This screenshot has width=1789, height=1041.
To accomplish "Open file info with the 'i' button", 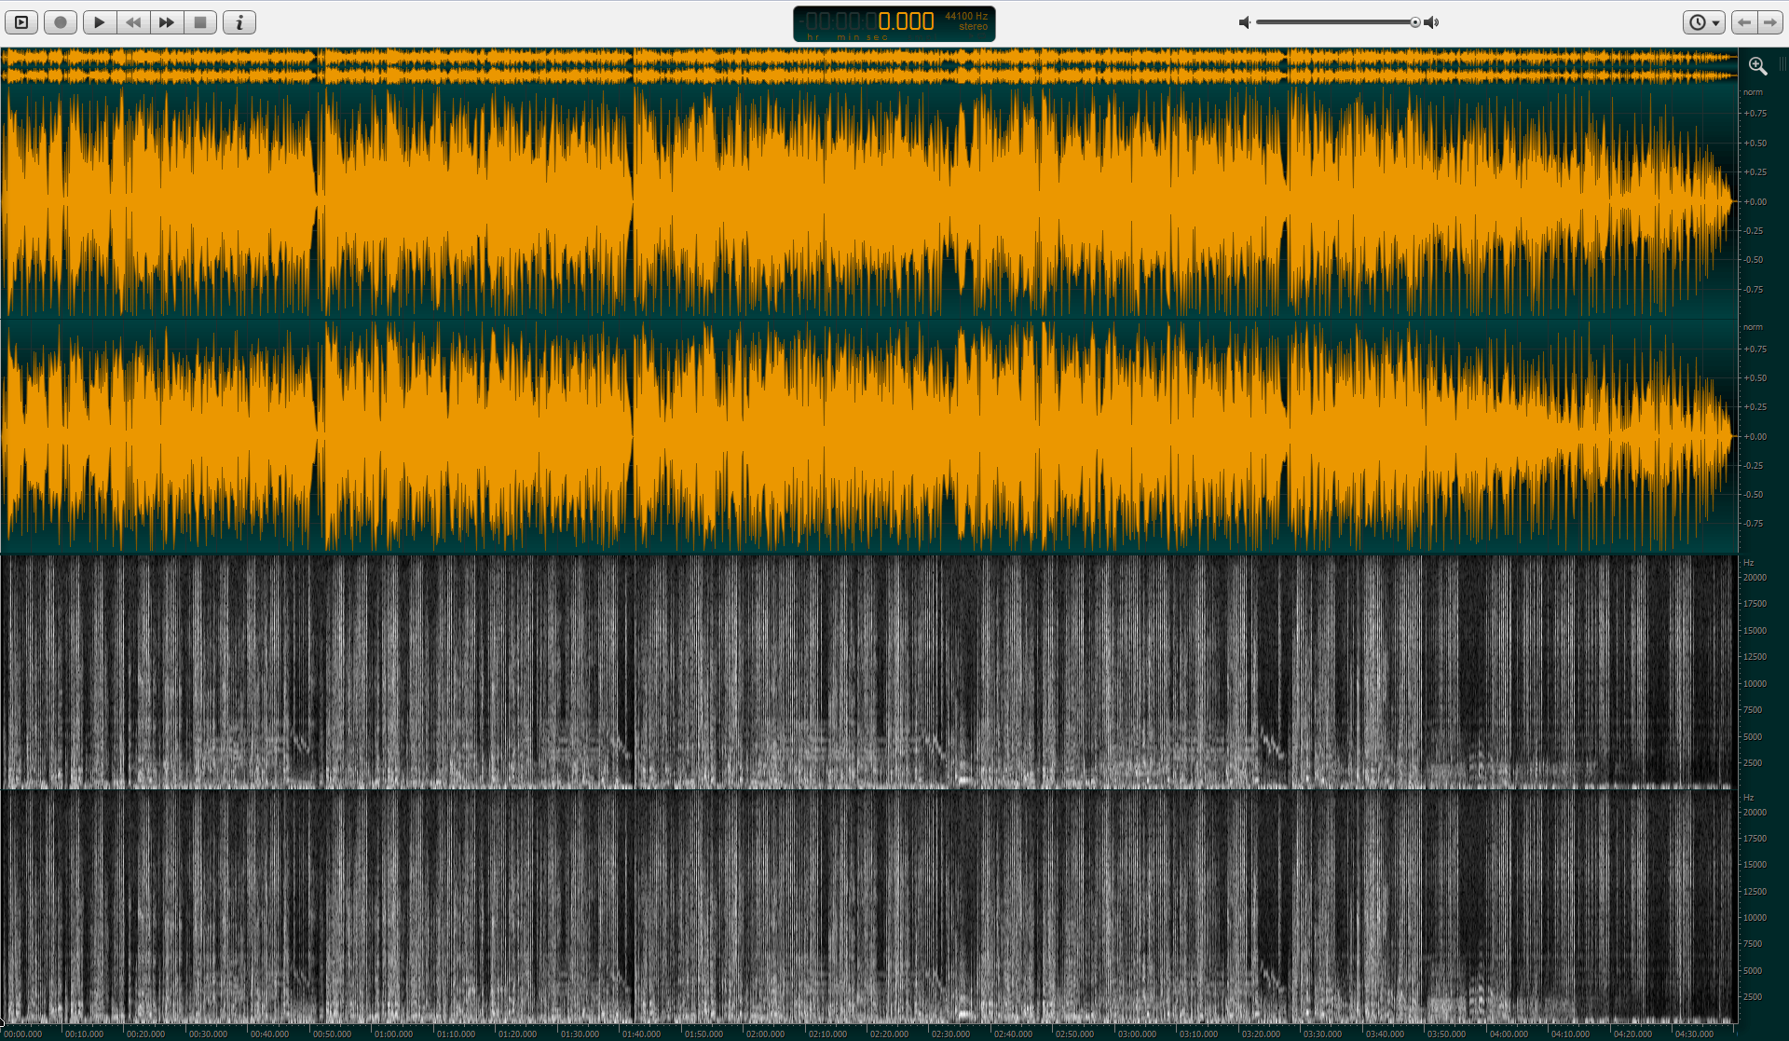I will point(239,22).
